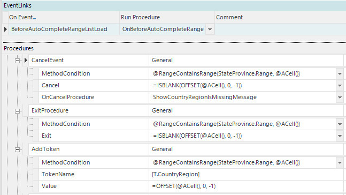The image size is (346, 195).
Task: Edit AddToken MethodCondition RangeContainsRange value
Action: [242, 162]
